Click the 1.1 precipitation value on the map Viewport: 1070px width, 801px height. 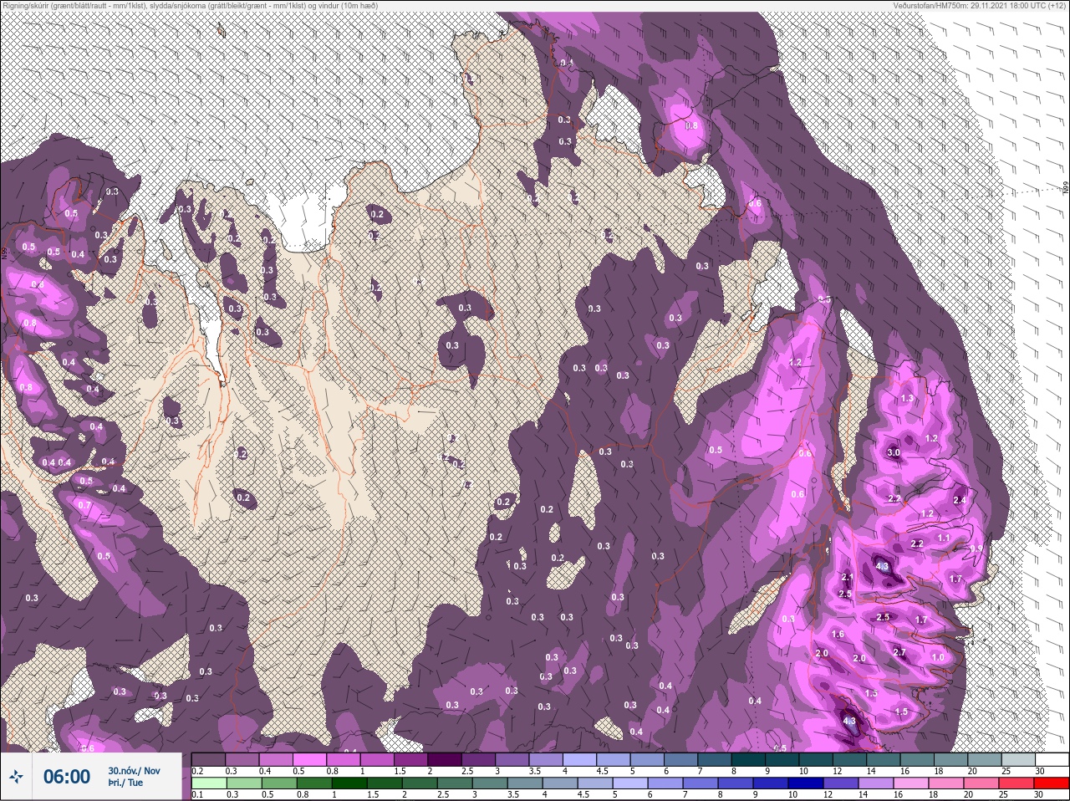[944, 538]
